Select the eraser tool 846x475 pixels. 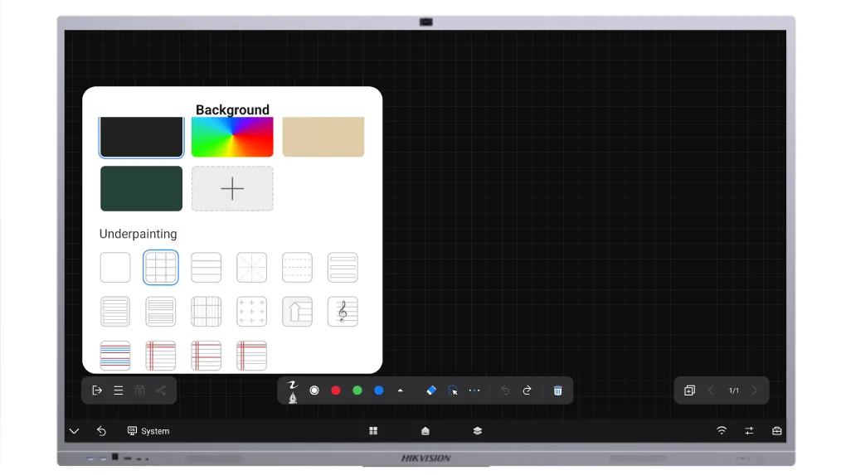pyautogui.click(x=431, y=390)
